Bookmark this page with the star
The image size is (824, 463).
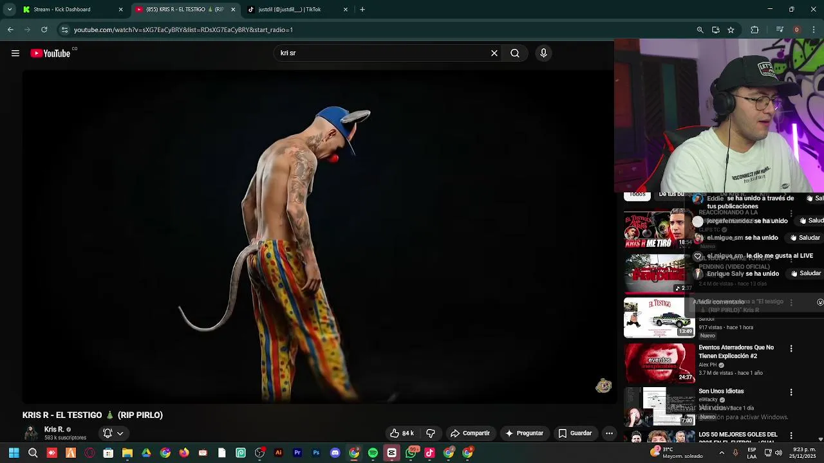pos(731,30)
